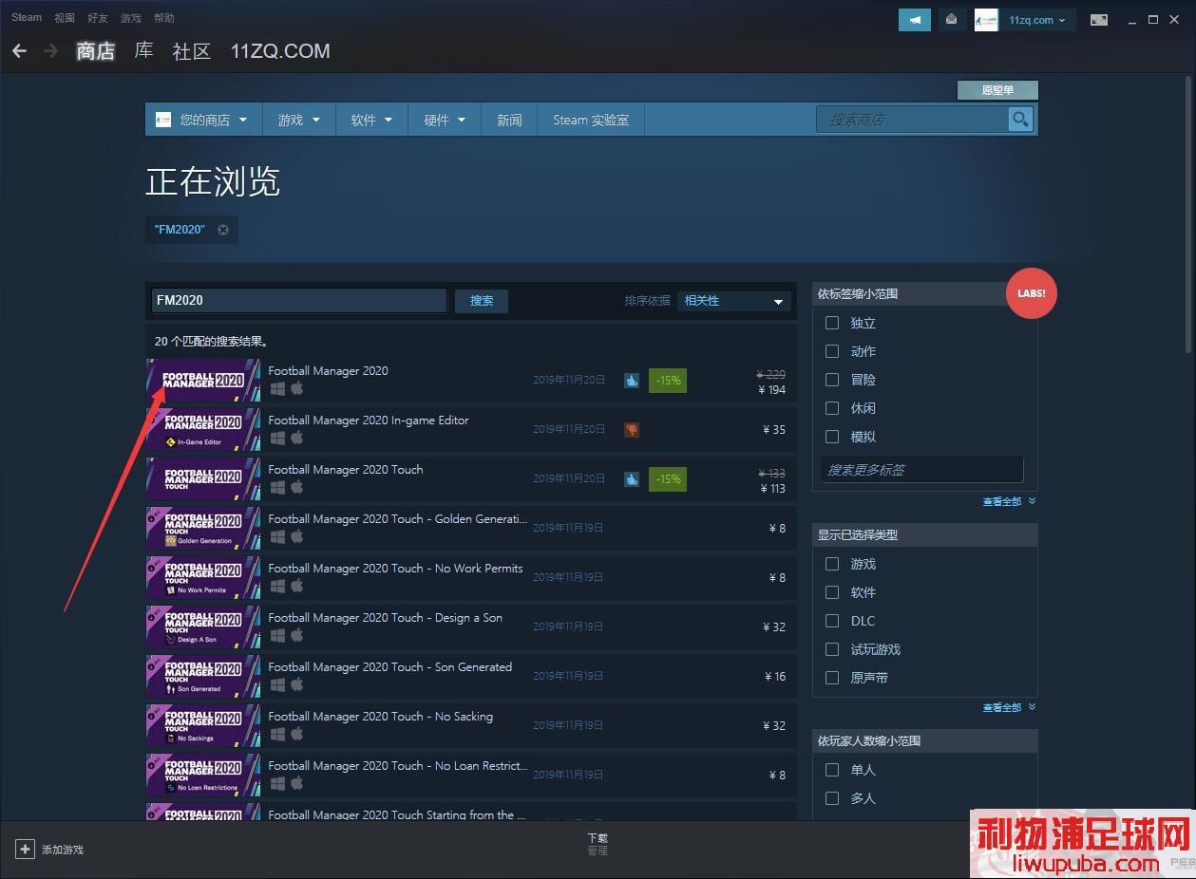Open the megaphone announcements icon
1196x879 pixels.
[915, 20]
